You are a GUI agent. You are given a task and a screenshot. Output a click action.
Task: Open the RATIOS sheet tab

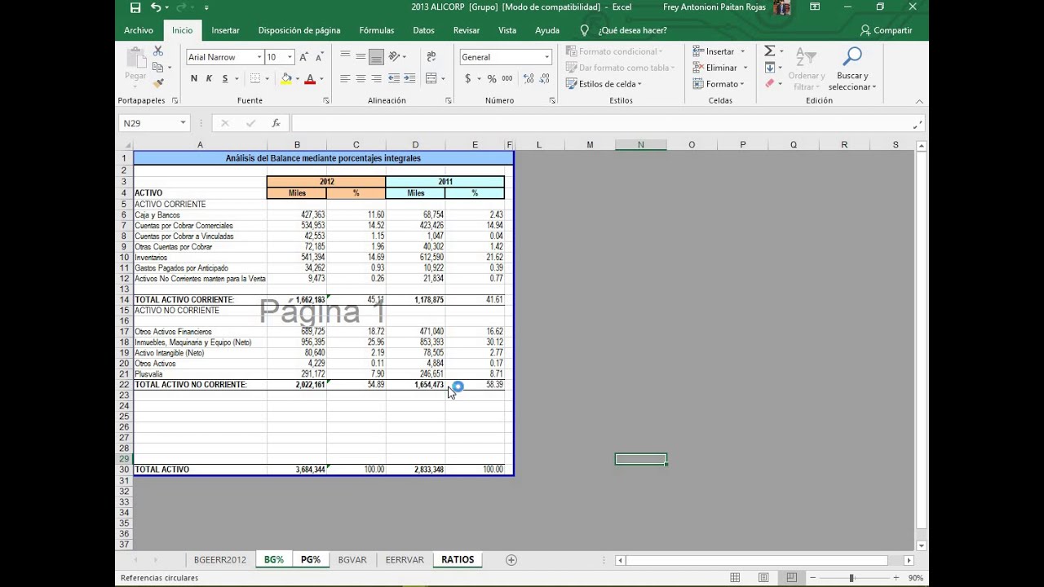(458, 560)
